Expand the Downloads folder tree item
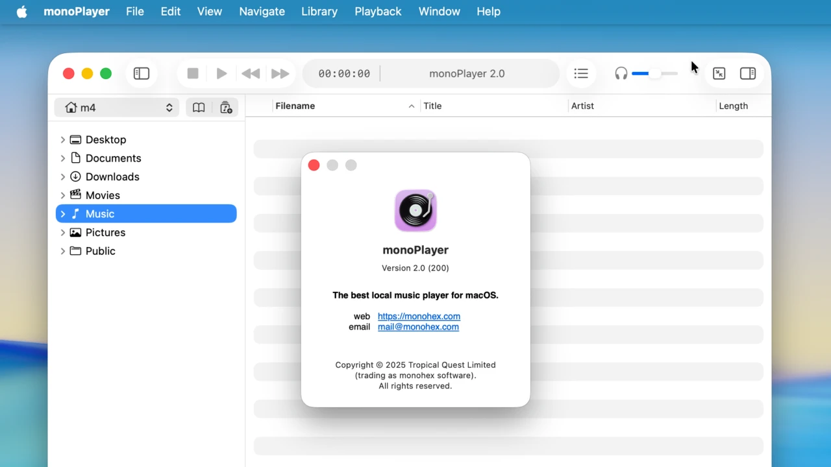 point(112,176)
